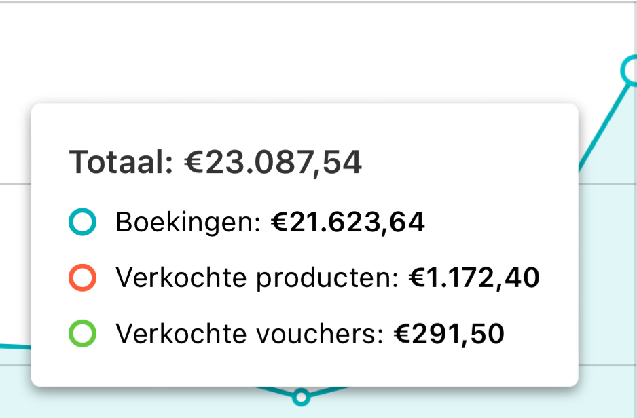Click the orange circle beside Verkochte producten
The image size is (637, 418).
(82, 278)
